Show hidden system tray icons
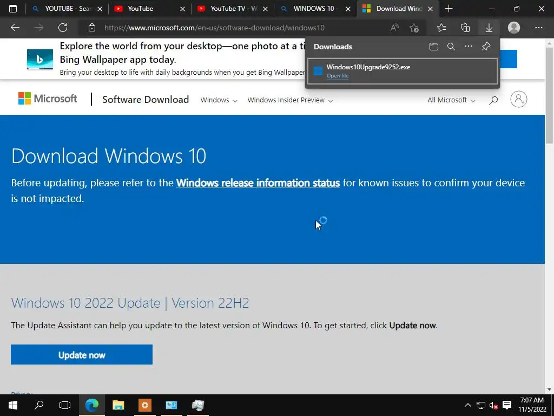Image resolution: width=554 pixels, height=416 pixels. pos(468,405)
